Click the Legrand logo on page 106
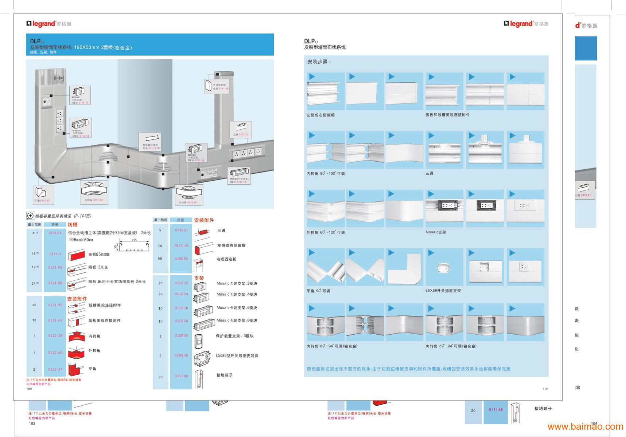The image size is (626, 437). 526,24
